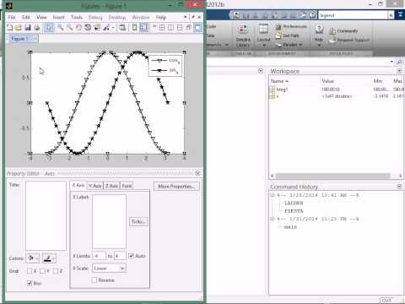
Task: Switch to the Z Axis tab
Action: click(111, 186)
